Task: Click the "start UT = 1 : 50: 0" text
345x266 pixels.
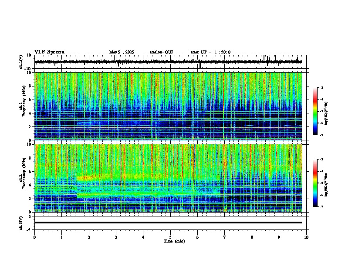Action: point(210,52)
